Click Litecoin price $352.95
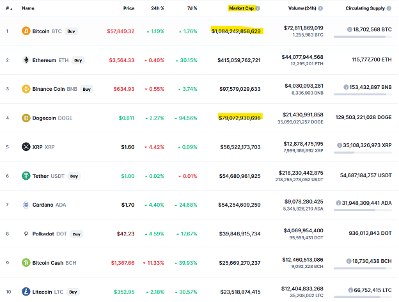This screenshot has width=399, height=302. pyautogui.click(x=124, y=292)
